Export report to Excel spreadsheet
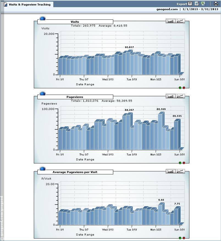The height and width of the screenshot is (241, 221). [x=203, y=4]
